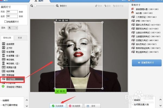Set view to 1:1 原大

(63, 6)
